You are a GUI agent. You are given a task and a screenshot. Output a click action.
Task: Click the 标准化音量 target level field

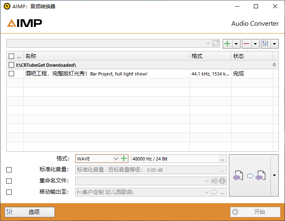click(151, 170)
